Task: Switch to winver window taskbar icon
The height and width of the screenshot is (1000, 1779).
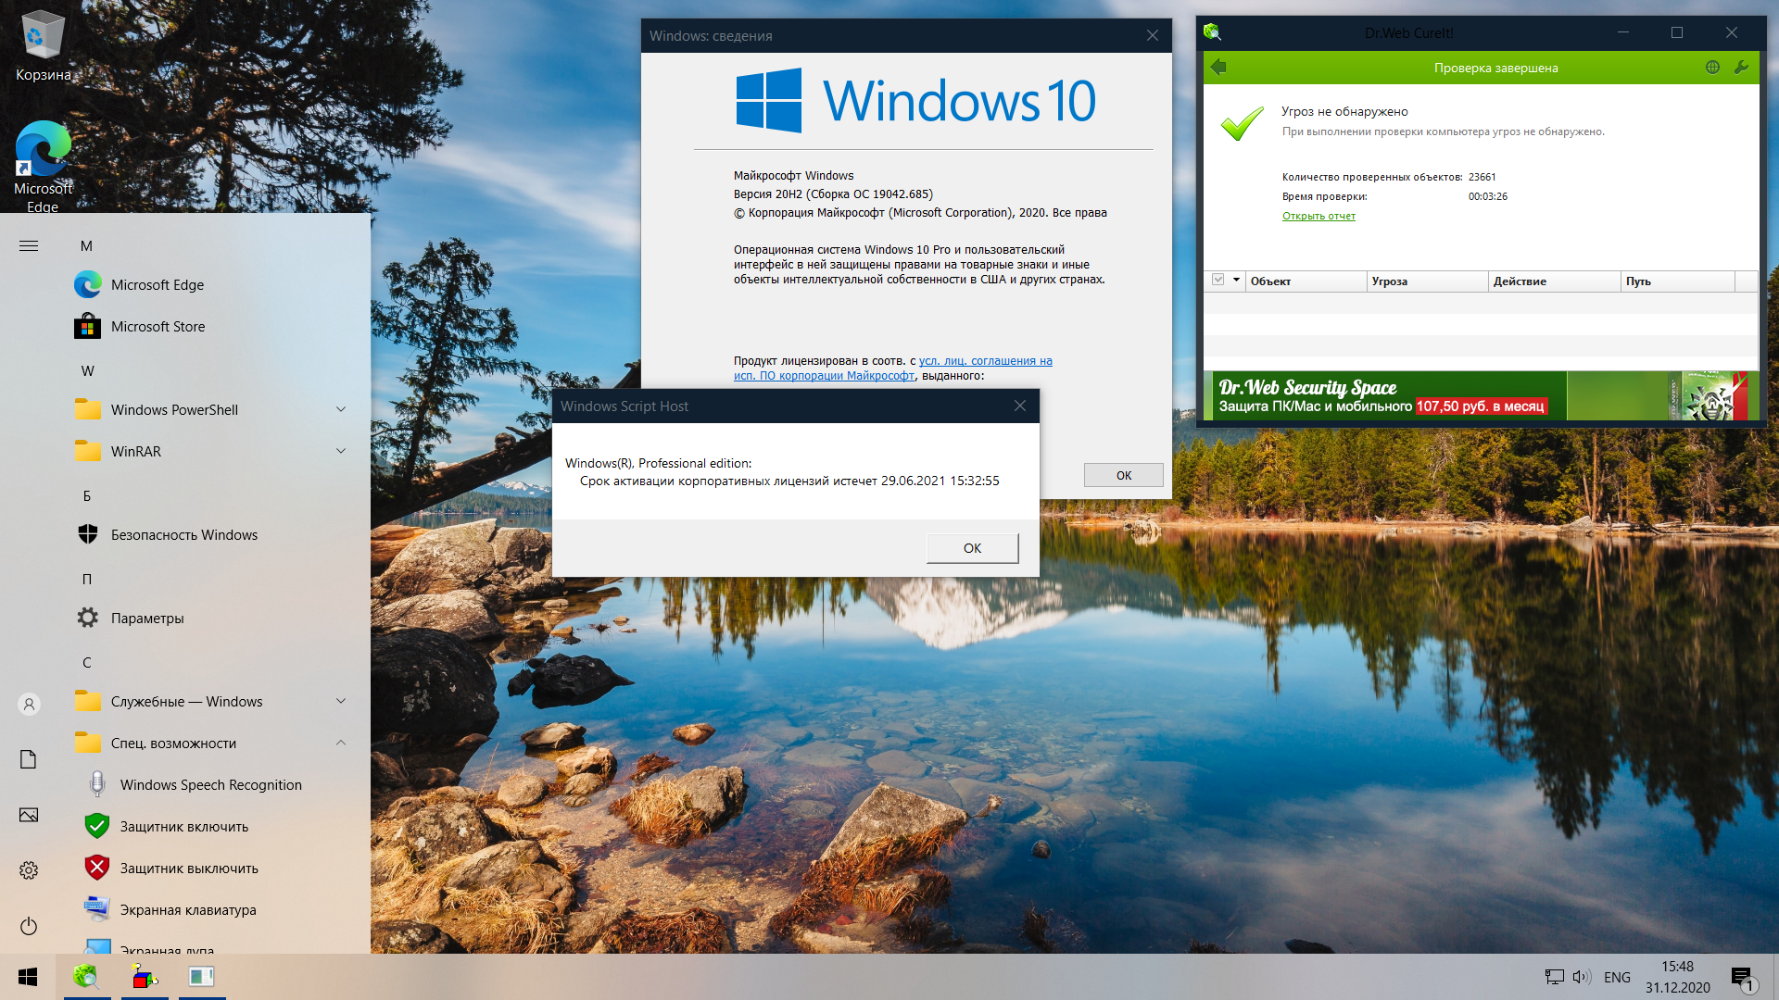Action: (x=202, y=977)
